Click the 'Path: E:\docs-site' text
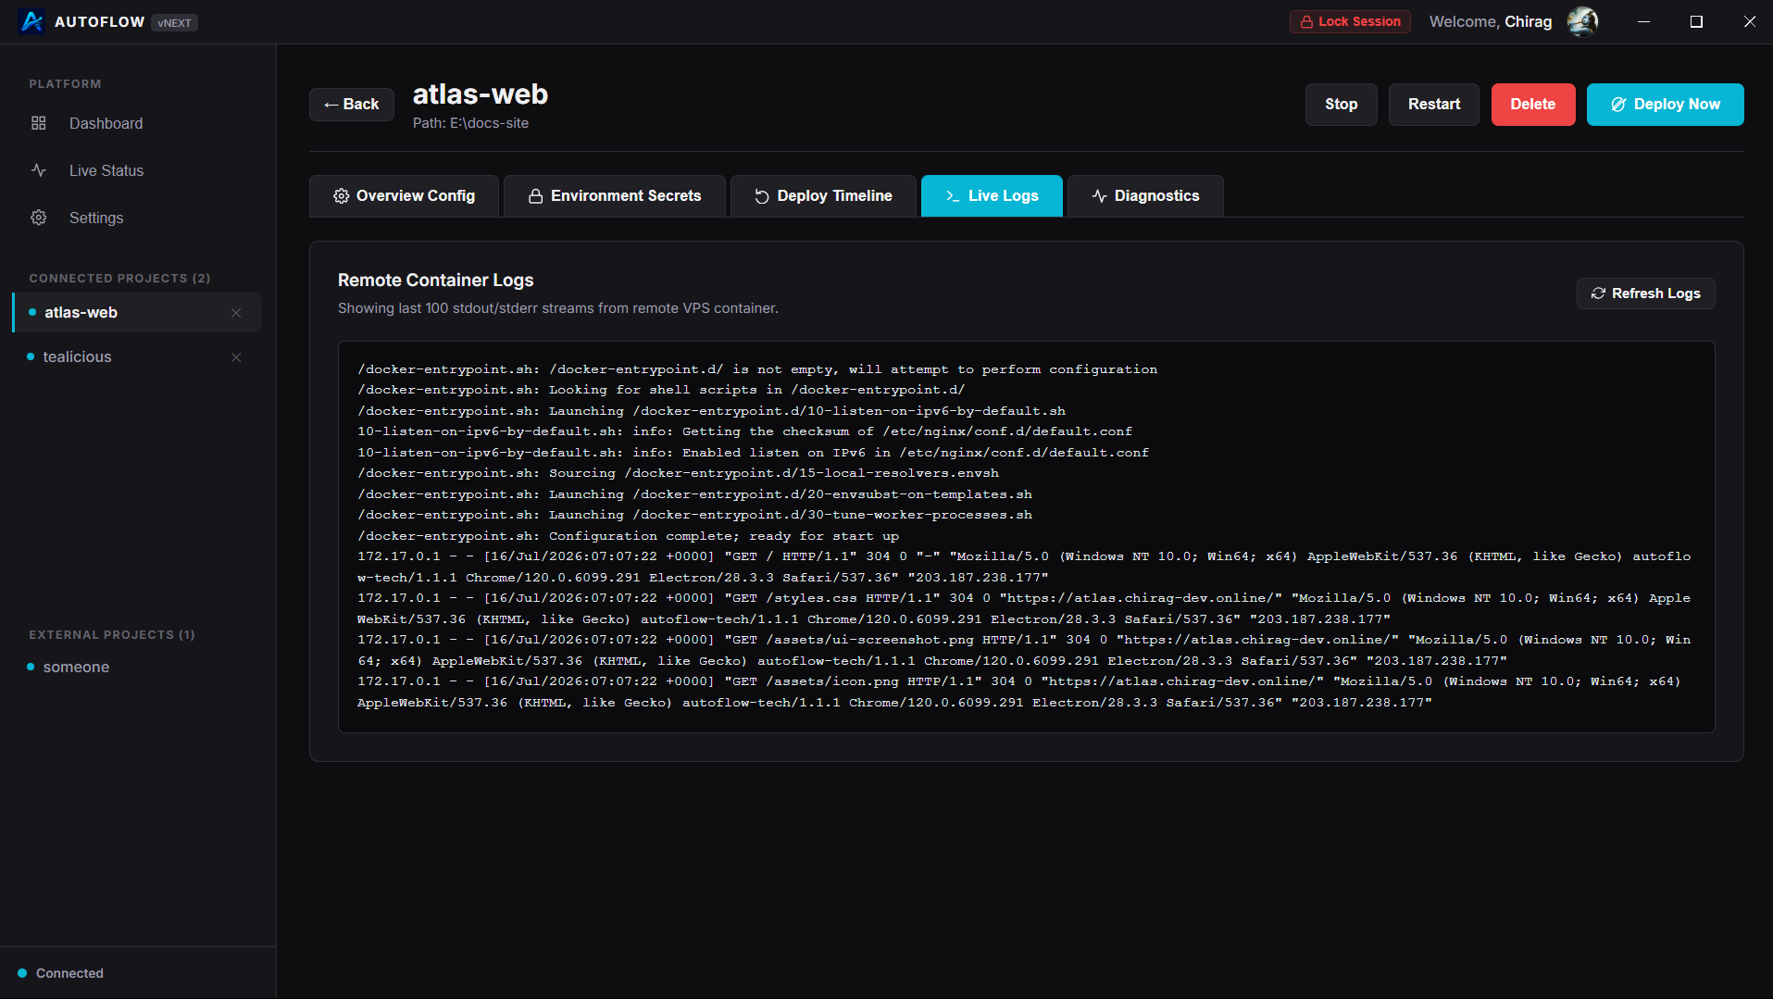1773x999 pixels. (x=470, y=123)
